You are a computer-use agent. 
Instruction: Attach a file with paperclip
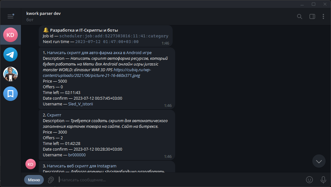coord(51,180)
